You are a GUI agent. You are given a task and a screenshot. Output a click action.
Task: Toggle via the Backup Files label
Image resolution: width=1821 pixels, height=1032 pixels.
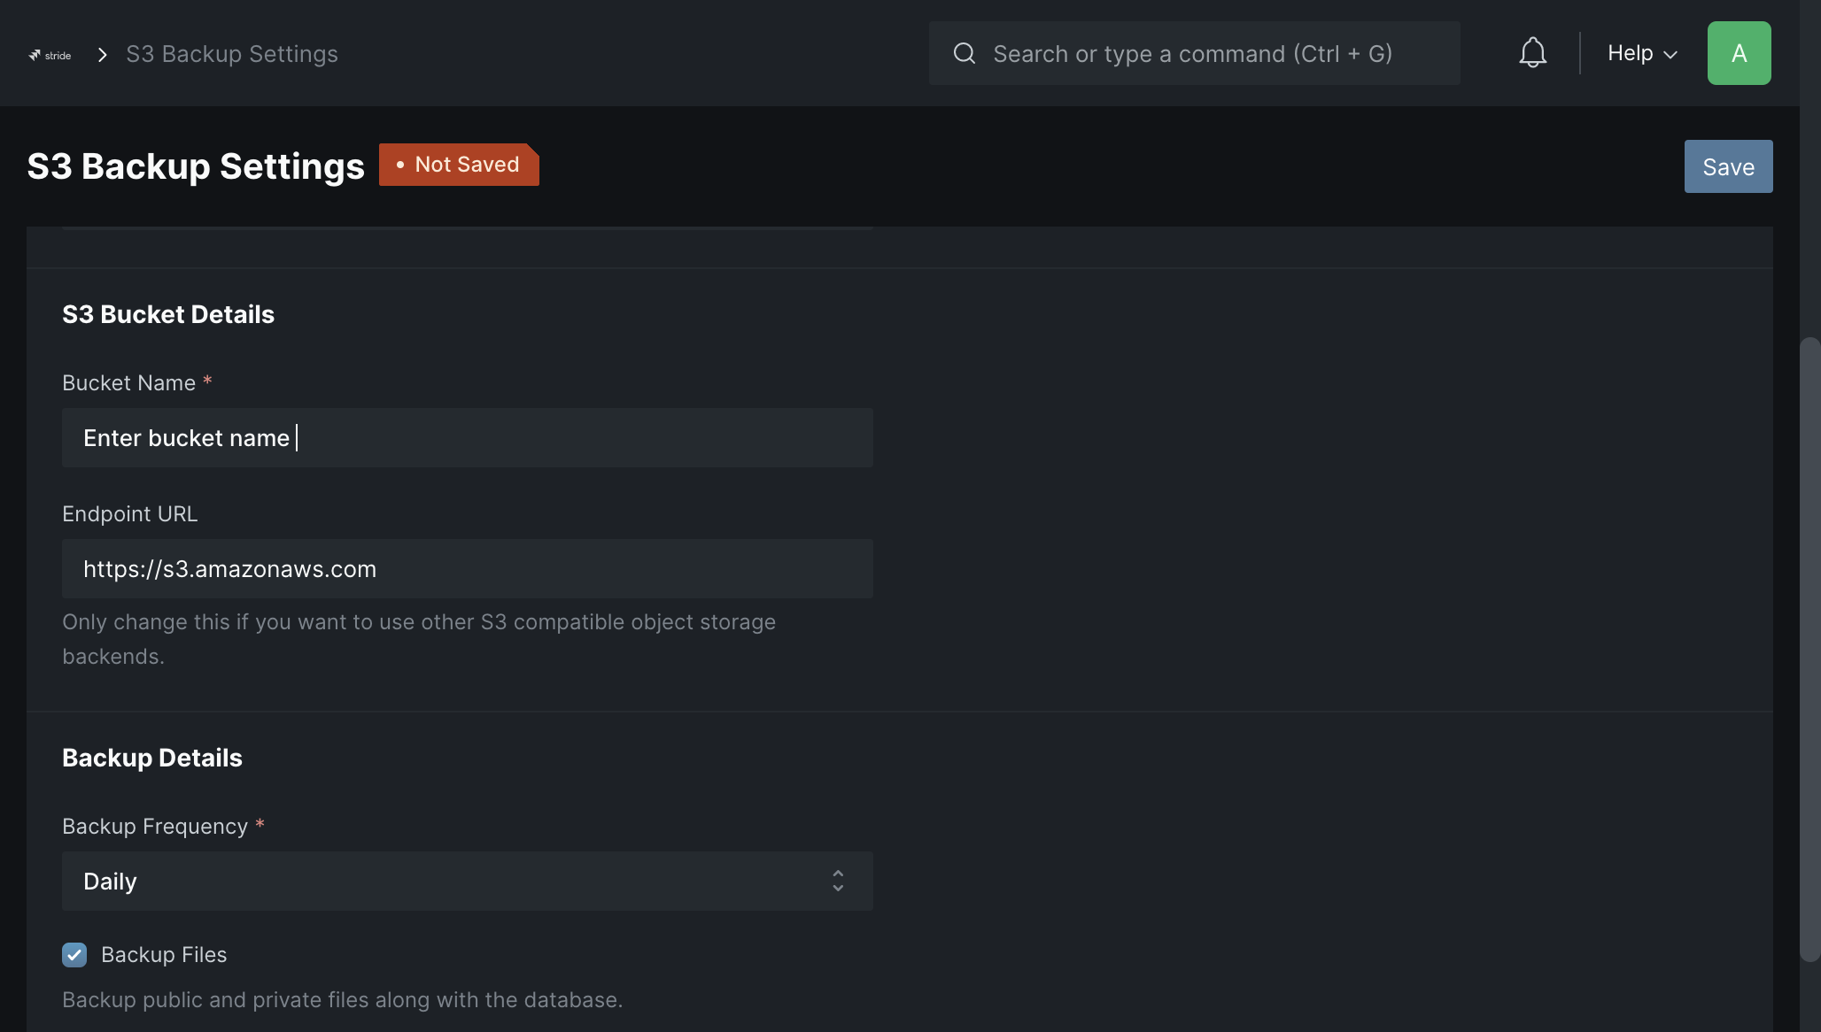[x=164, y=955]
